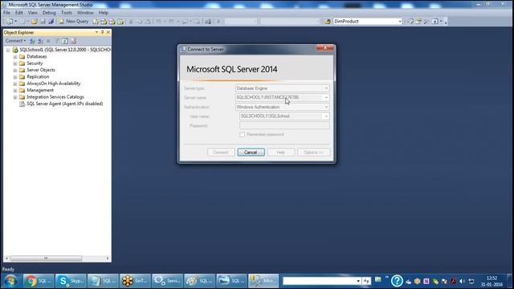Expand the Databases folder node
Screen dimensions: 514x289
point(15,57)
